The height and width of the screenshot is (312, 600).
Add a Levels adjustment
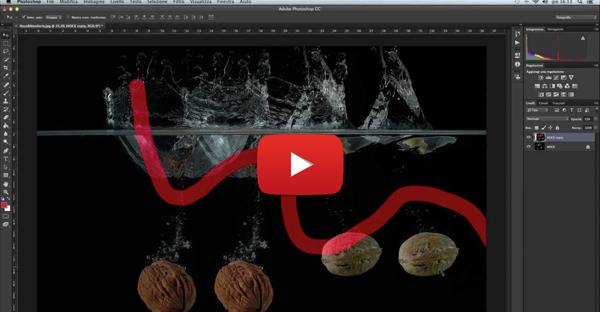point(549,77)
